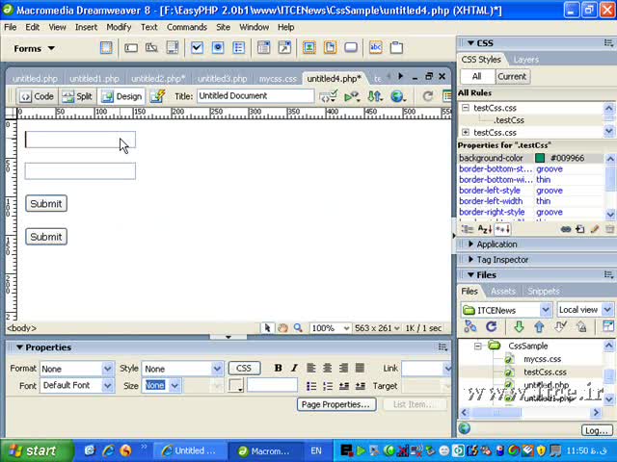Screen dimensions: 617x462
Task: Open the Commands menu
Action: (187, 27)
